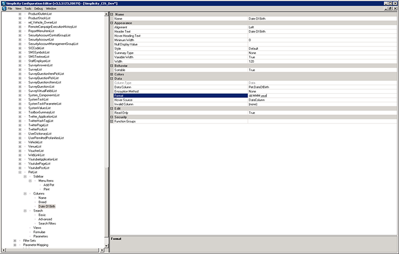Select the Encryption Method value None
The image size is (399, 254).
pos(322,91)
